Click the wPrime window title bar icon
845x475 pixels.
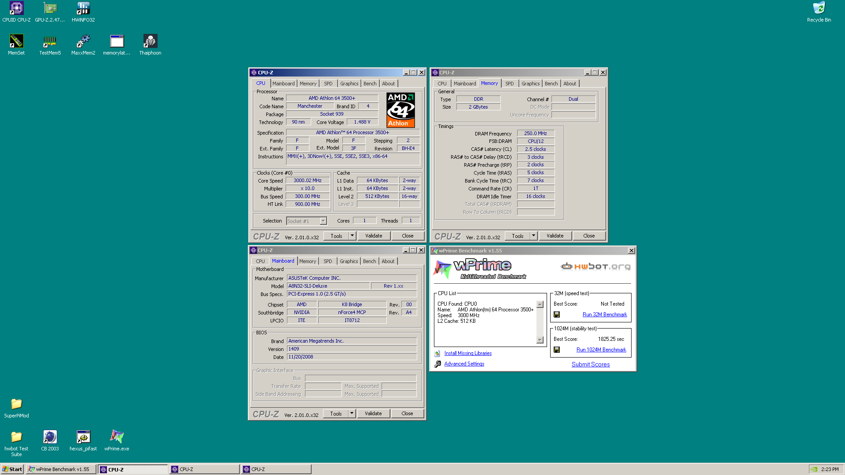435,251
